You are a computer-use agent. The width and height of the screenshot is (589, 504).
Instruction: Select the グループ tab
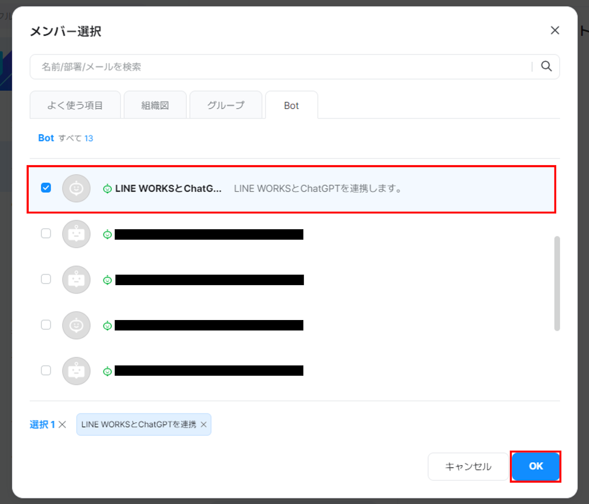[x=226, y=105]
